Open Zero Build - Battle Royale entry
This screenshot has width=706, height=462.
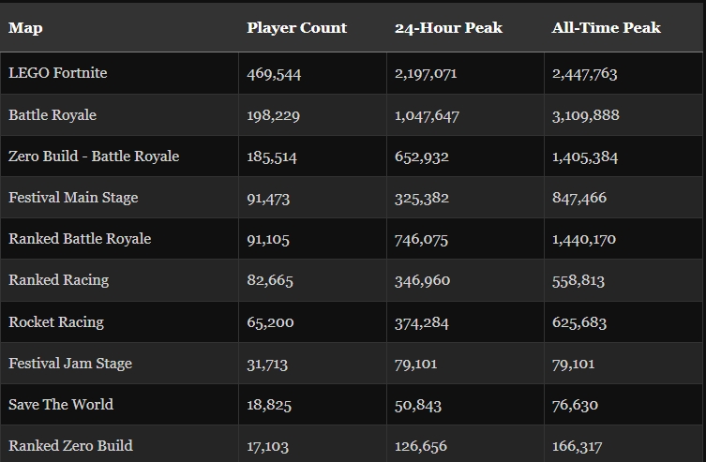[94, 156]
